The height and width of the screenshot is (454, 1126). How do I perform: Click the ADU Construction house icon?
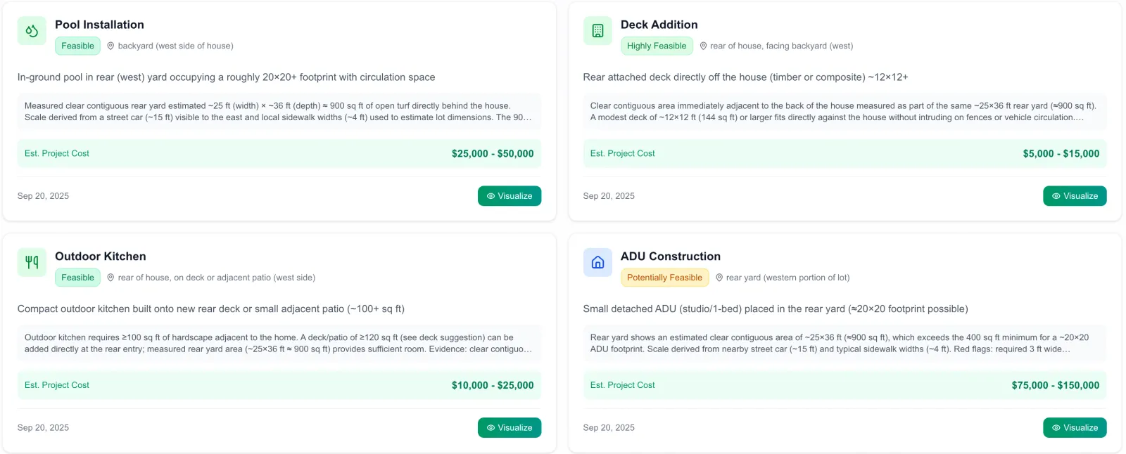pyautogui.click(x=597, y=262)
